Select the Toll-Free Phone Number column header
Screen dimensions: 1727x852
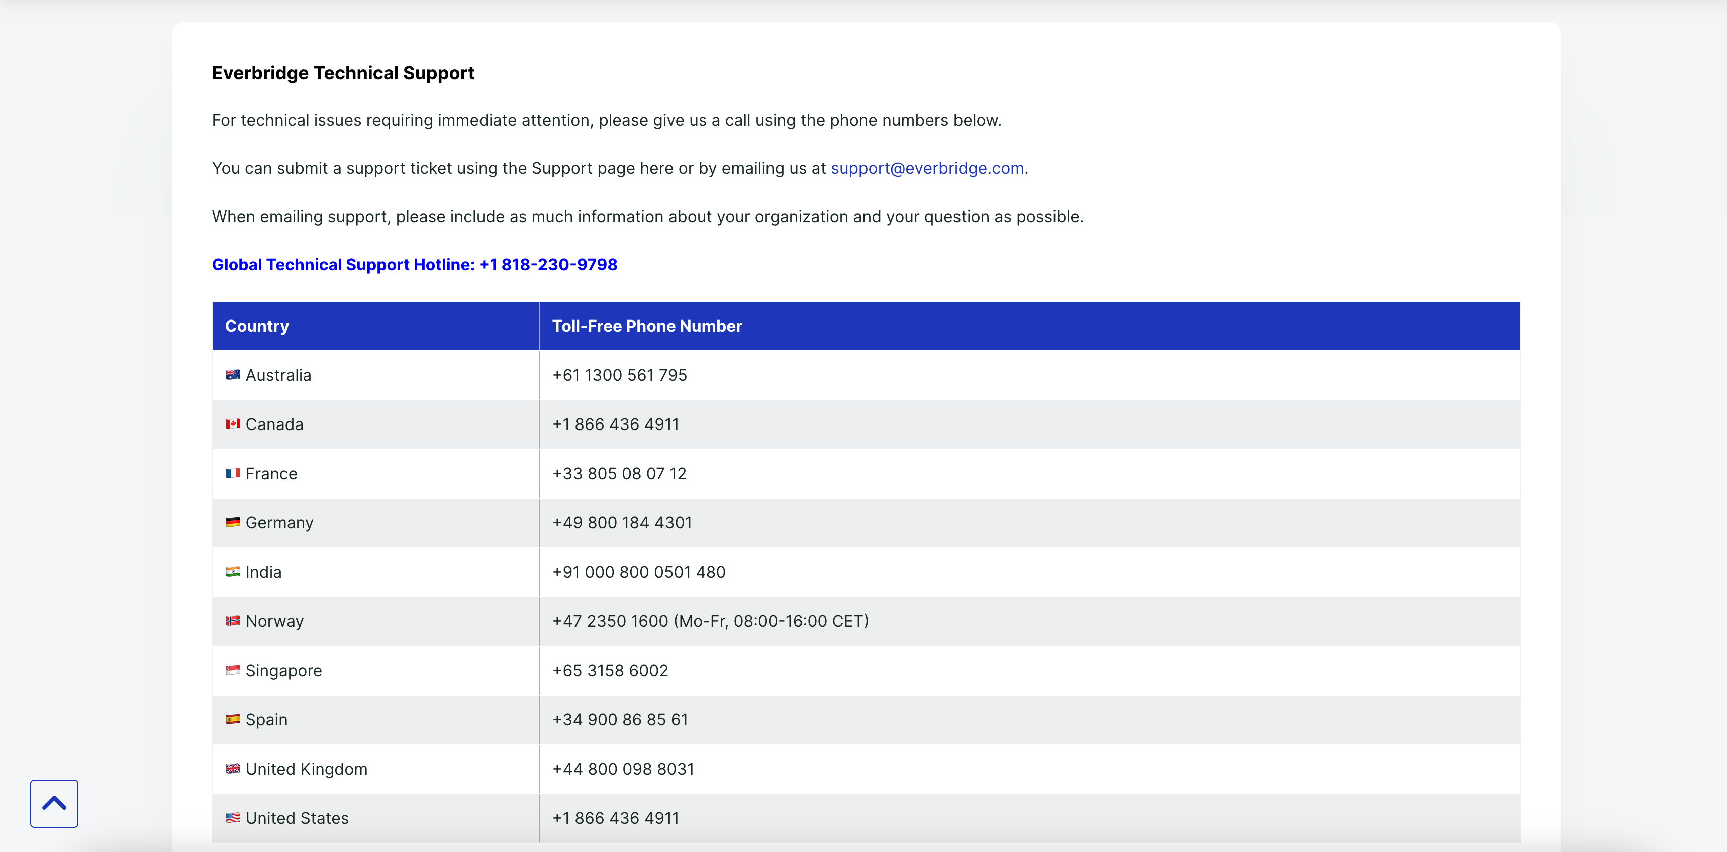[1030, 326]
